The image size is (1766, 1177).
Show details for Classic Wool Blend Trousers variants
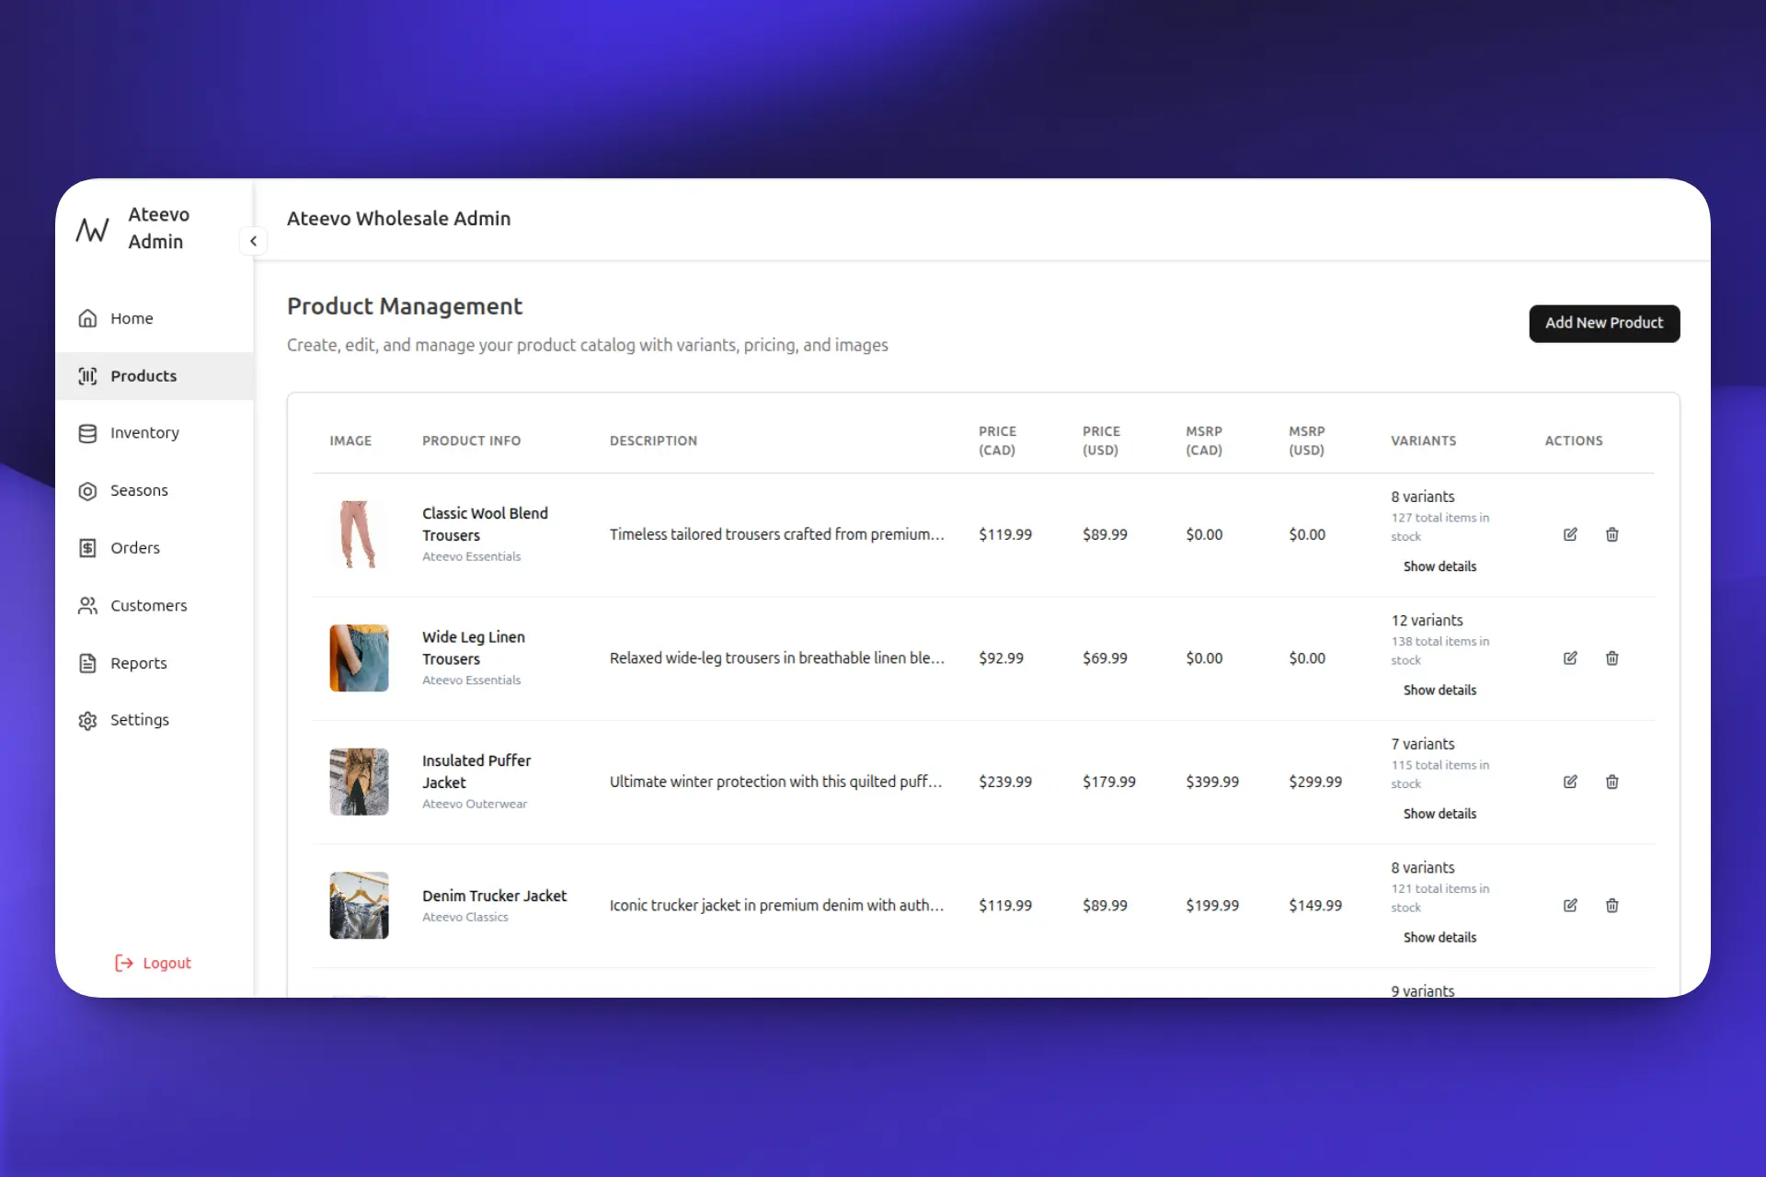pyautogui.click(x=1439, y=566)
